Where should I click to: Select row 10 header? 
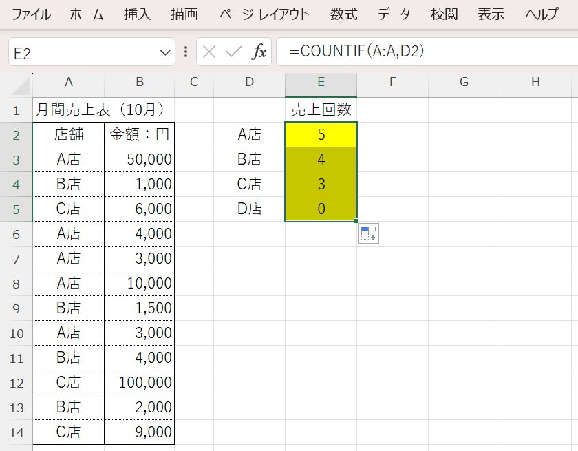[17, 333]
